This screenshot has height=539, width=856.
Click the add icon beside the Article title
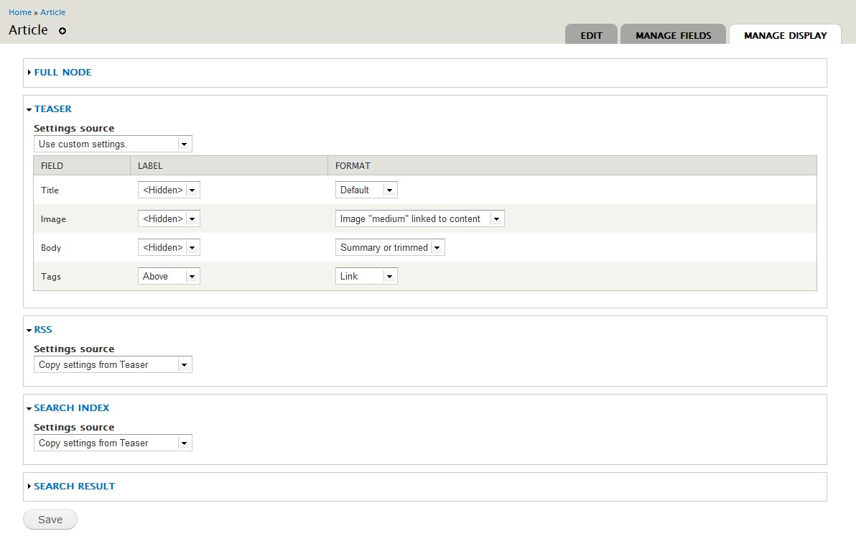[x=62, y=31]
